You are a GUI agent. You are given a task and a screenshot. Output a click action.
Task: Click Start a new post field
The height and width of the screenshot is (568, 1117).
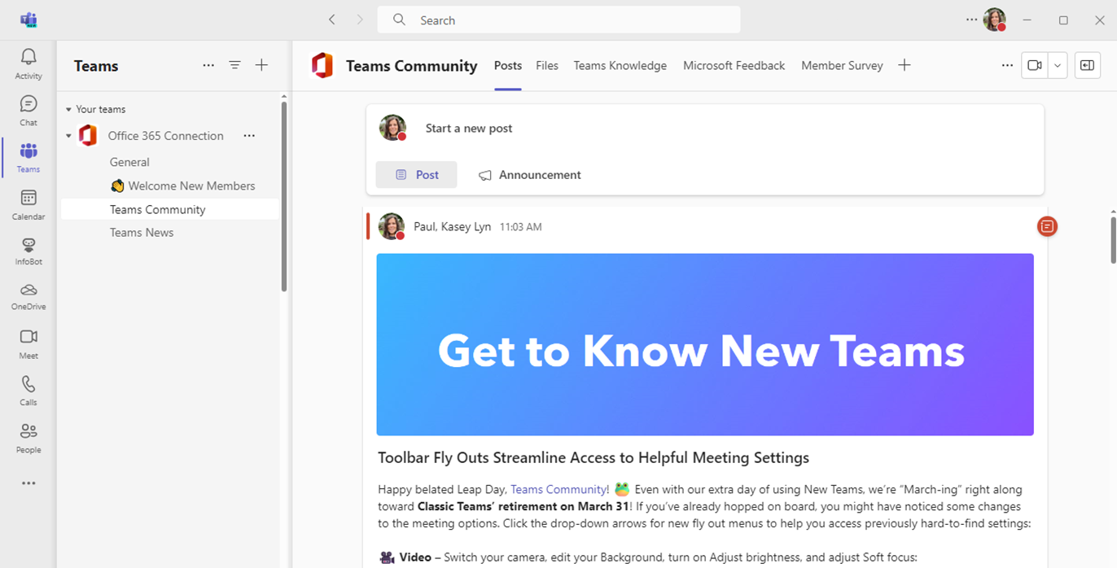coord(469,129)
